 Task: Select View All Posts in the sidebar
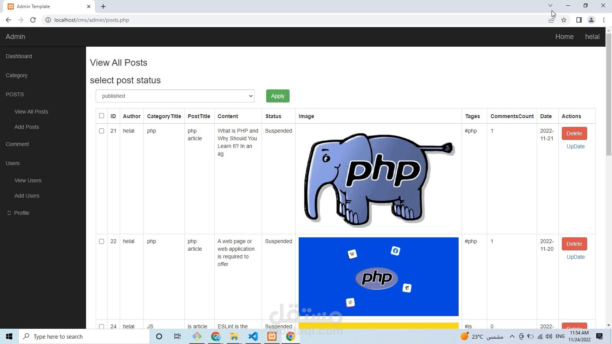pyautogui.click(x=31, y=112)
